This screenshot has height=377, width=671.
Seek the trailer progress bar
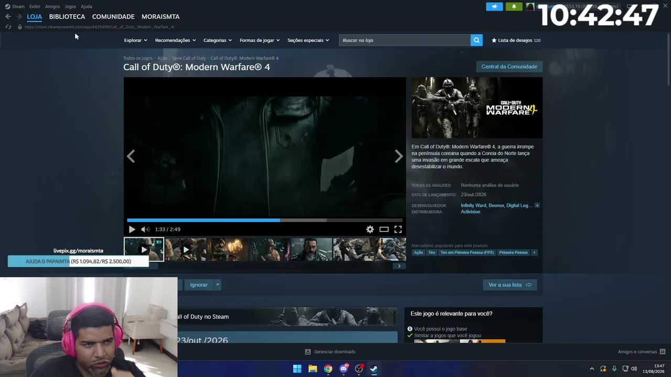(265, 220)
